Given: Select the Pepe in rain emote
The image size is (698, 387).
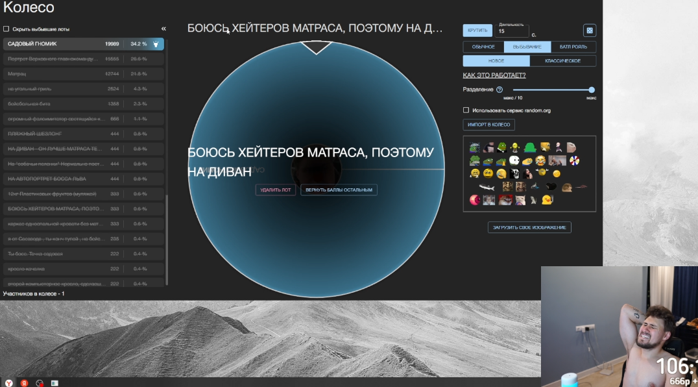Looking at the screenshot, I should click(x=475, y=147).
